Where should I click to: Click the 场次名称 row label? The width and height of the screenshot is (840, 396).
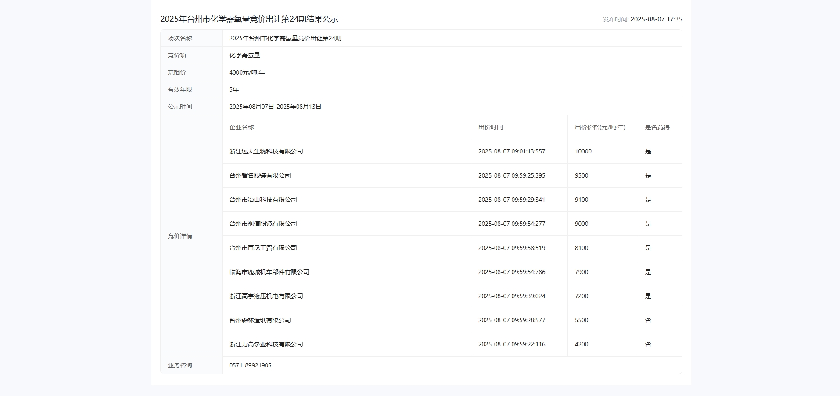[x=179, y=38]
